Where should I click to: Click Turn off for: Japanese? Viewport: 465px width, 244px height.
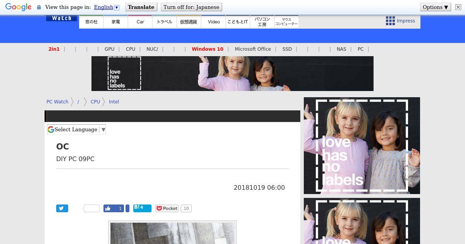191,7
